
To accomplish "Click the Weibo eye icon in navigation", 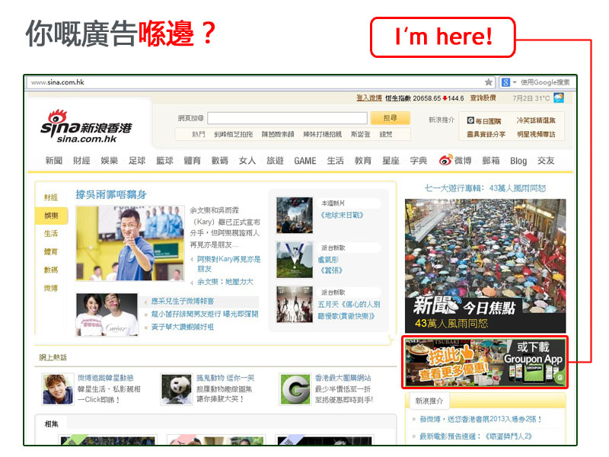I will (445, 161).
